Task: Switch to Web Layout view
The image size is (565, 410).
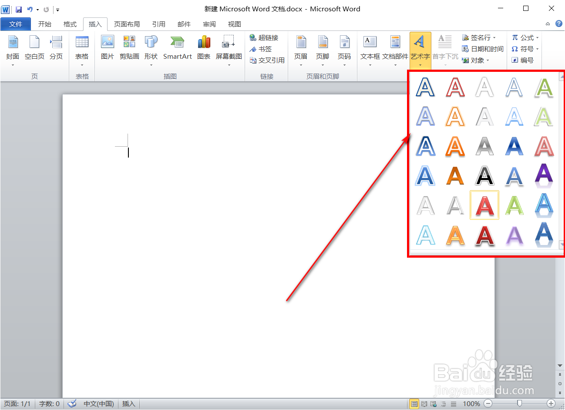Action: pyautogui.click(x=434, y=404)
